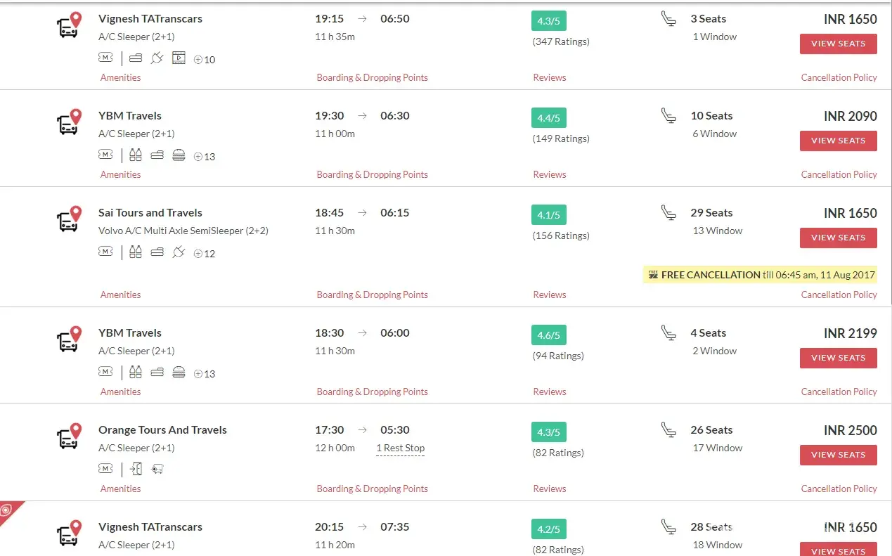Click the emergency exit icon for Orange Tours And Travels

coord(136,469)
